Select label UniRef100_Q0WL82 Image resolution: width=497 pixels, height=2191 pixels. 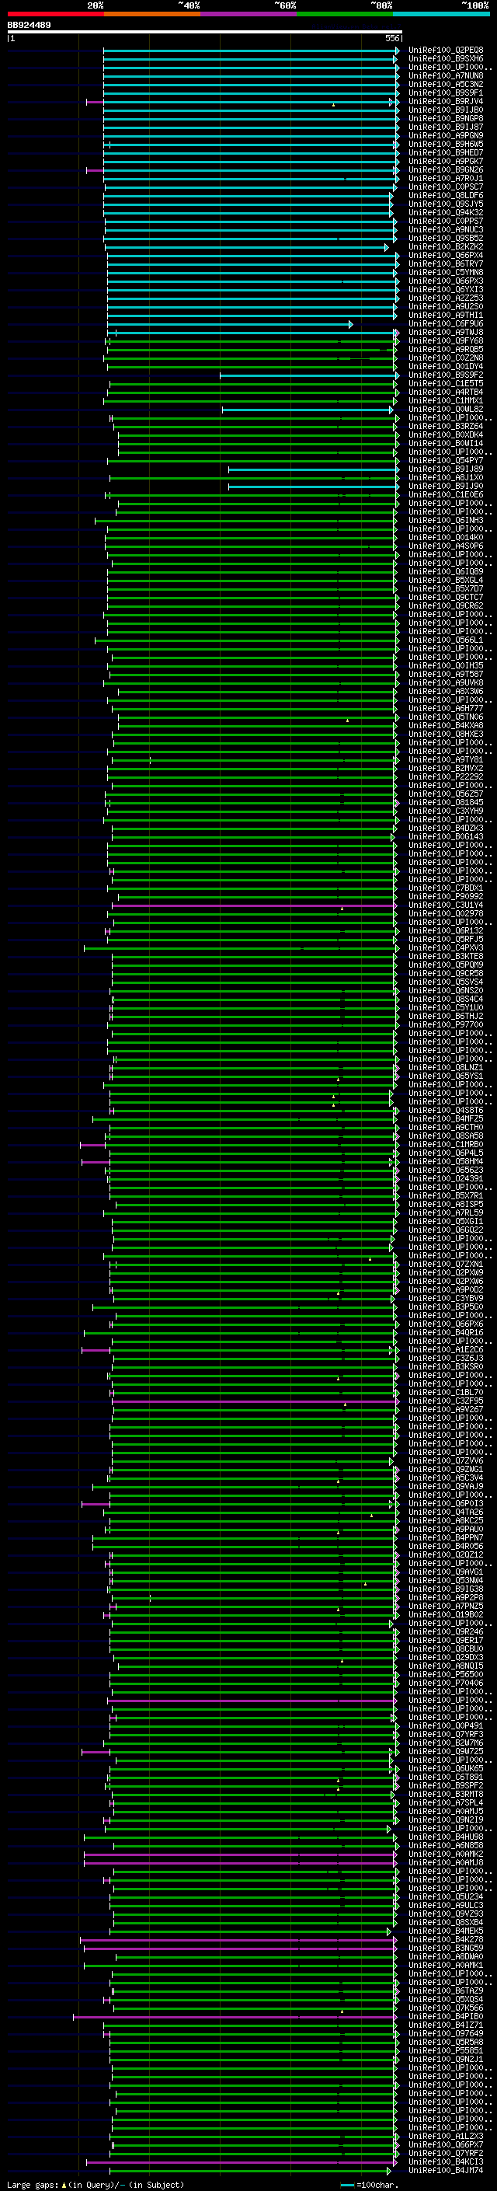(x=446, y=409)
